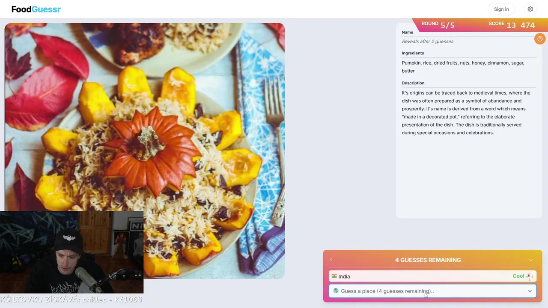Collapse the guesses panel with its down chevron
This screenshot has width=548, height=308.
pyautogui.click(x=531, y=260)
